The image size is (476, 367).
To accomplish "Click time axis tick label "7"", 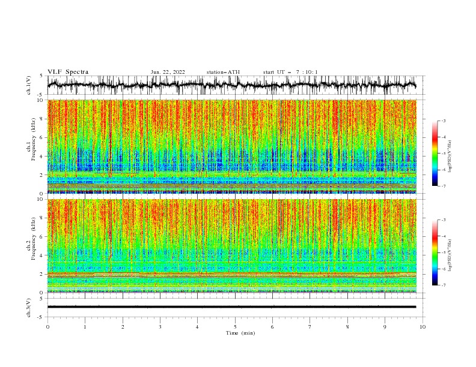I will coord(310,327).
